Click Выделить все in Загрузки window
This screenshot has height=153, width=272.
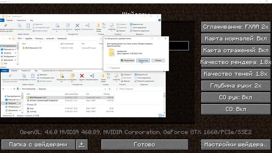tap(141, 75)
